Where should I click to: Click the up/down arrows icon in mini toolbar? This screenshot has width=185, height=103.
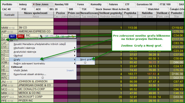(x=41, y=36)
